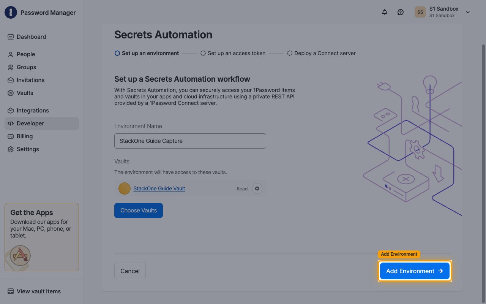Screen dimensions: 486x304
Task: Open the StackOne Guide Vault link
Action: point(159,188)
